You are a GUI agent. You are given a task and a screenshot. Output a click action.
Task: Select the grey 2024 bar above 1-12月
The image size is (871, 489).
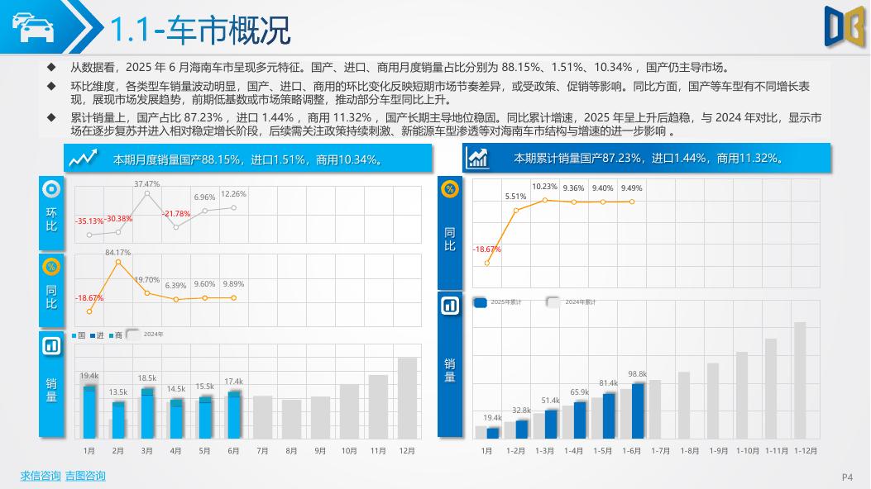800,380
